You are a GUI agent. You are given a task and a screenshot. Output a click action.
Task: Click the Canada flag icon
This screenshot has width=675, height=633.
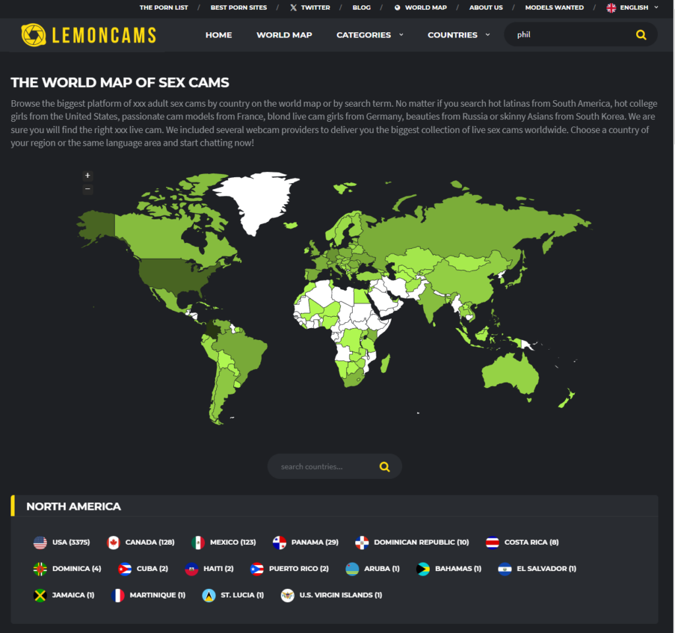[x=113, y=543]
